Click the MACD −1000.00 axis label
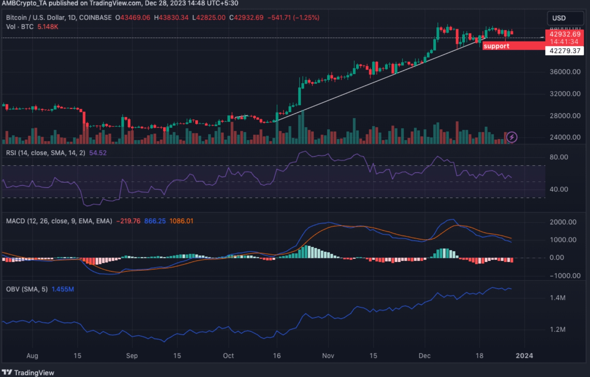Viewport: 590px width, 377px height. pos(565,276)
